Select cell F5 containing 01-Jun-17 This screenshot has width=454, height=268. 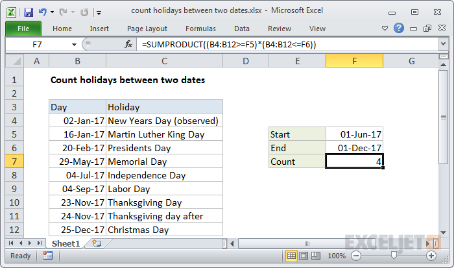(354, 134)
